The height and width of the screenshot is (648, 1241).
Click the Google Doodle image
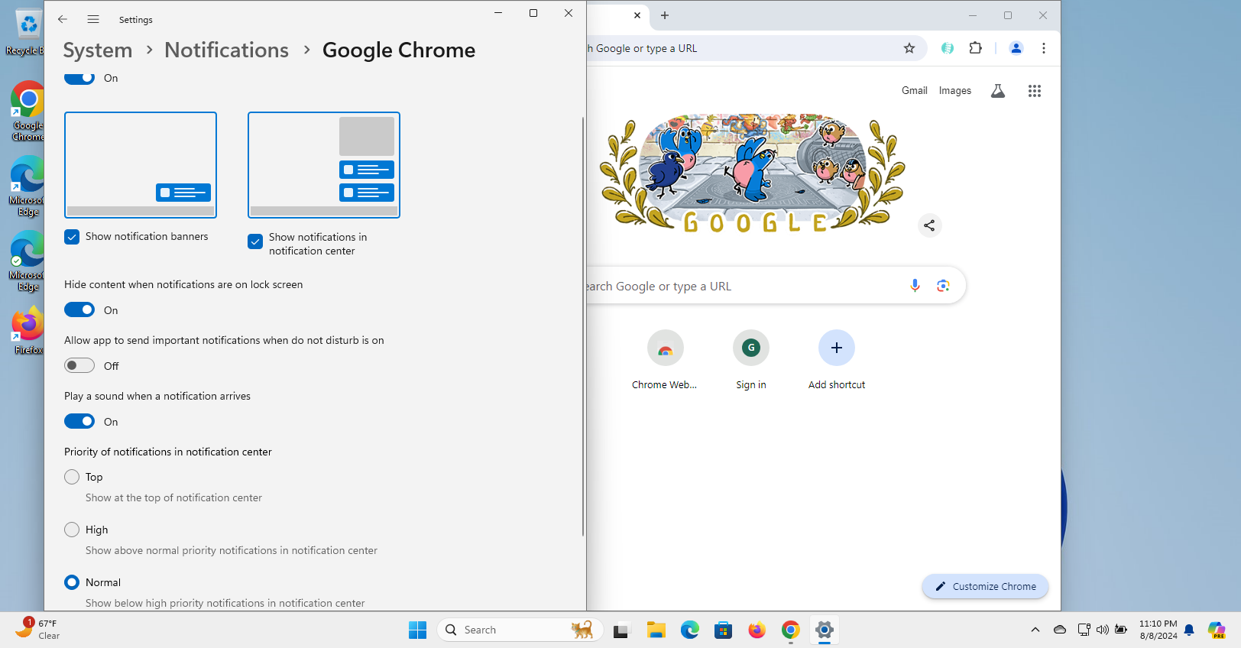[x=753, y=173]
